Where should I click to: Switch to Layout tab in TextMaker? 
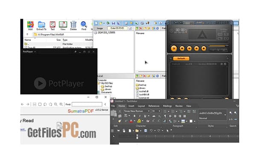141,106
